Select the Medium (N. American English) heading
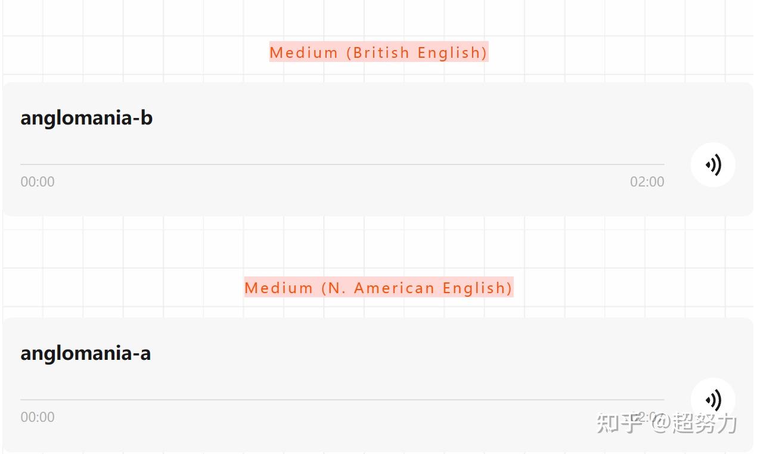757x454 pixels. 378,288
